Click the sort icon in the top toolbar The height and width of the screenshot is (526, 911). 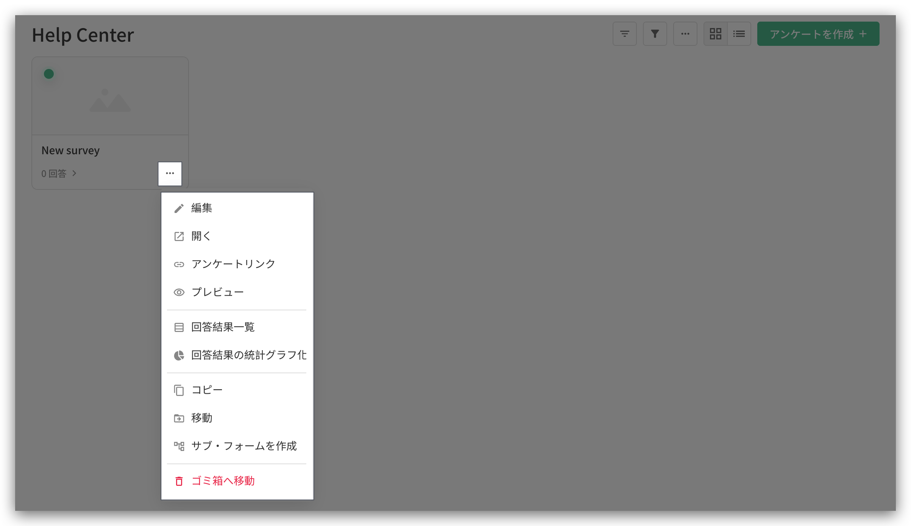tap(624, 34)
